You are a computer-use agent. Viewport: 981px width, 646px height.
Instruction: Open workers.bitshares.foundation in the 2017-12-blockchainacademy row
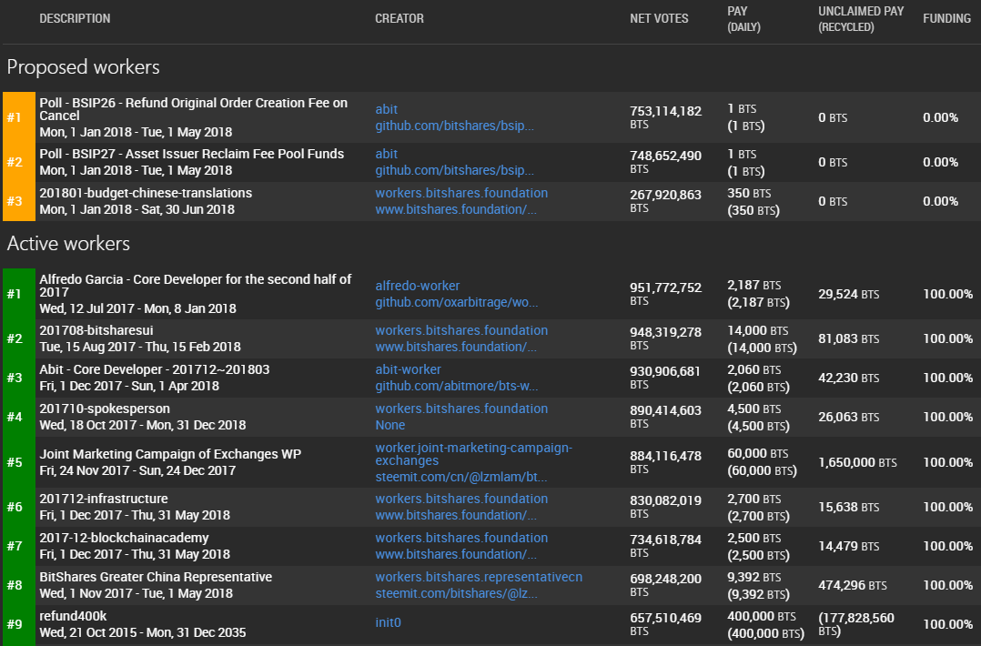tap(461, 538)
